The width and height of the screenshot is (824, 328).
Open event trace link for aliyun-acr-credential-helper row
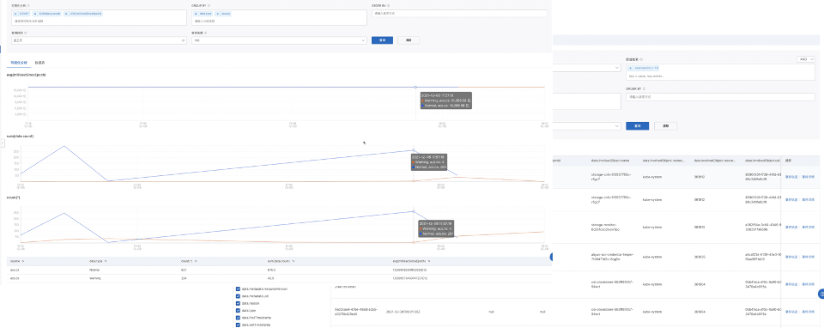(x=791, y=257)
